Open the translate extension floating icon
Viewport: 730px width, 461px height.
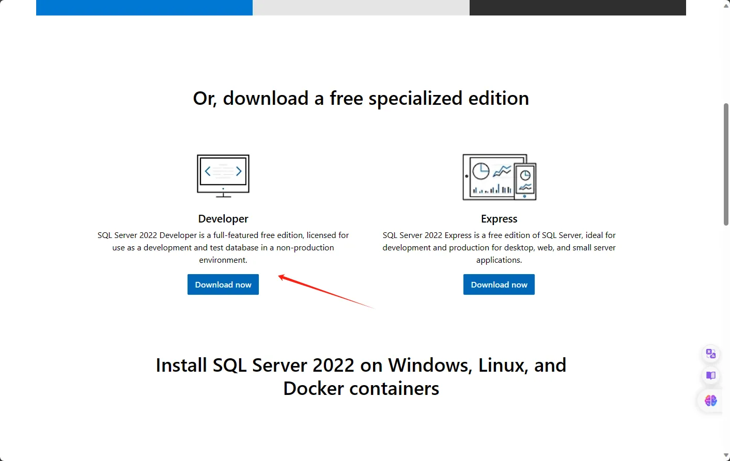711,354
